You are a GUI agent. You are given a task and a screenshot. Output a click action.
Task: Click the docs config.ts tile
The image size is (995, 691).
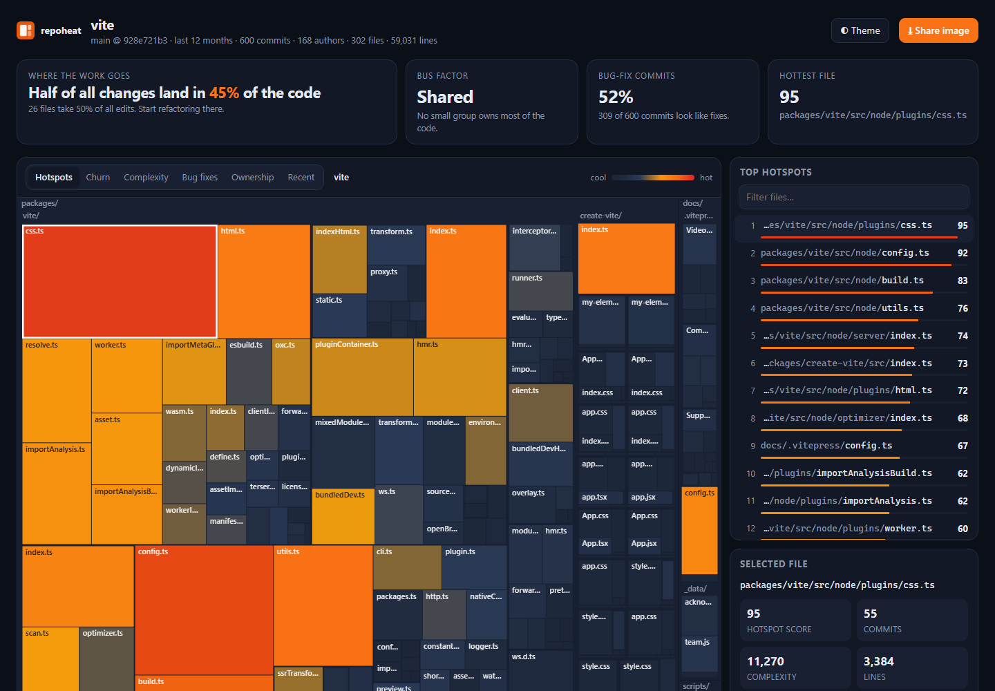pos(699,531)
